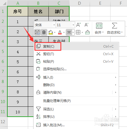Select 插入批注(M)... menu entry
127x129 pixels.
click(x=76, y=125)
